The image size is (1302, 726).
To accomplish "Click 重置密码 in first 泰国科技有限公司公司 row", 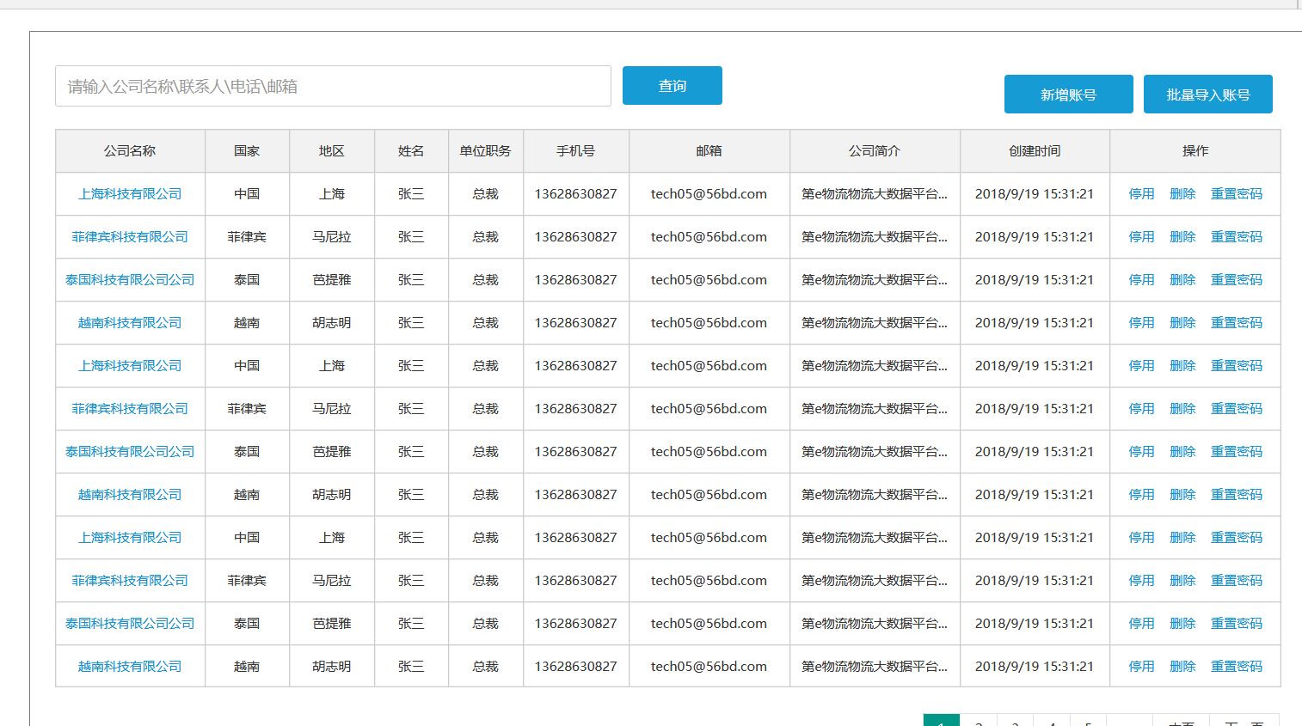I will click(x=1237, y=280).
